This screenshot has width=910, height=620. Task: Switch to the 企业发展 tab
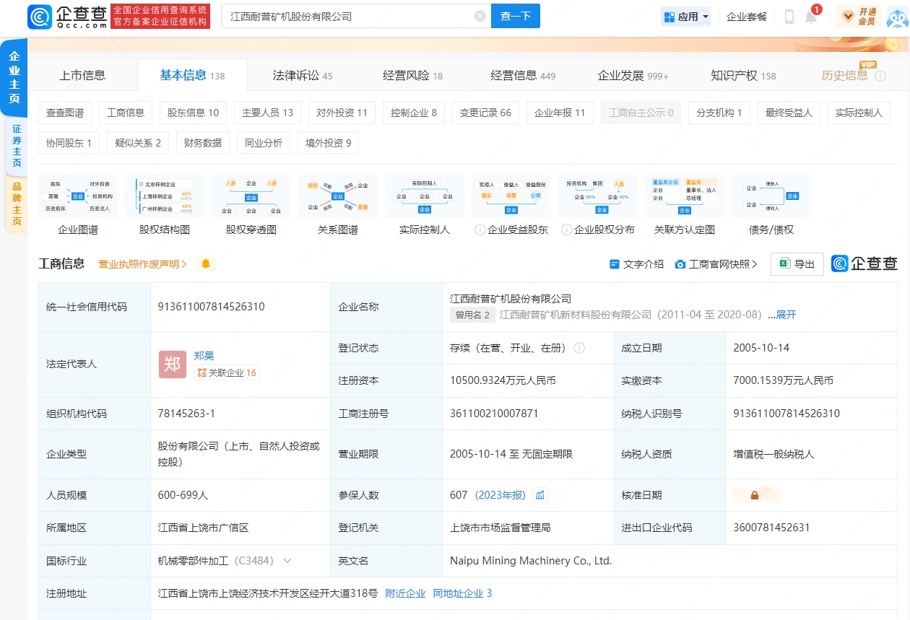pyautogui.click(x=633, y=76)
